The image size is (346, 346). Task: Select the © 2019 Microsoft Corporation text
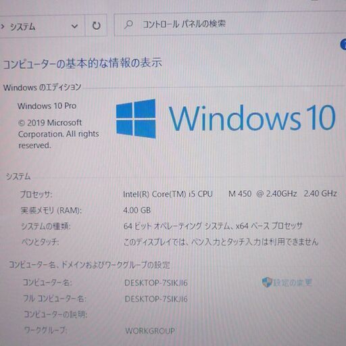click(59, 134)
